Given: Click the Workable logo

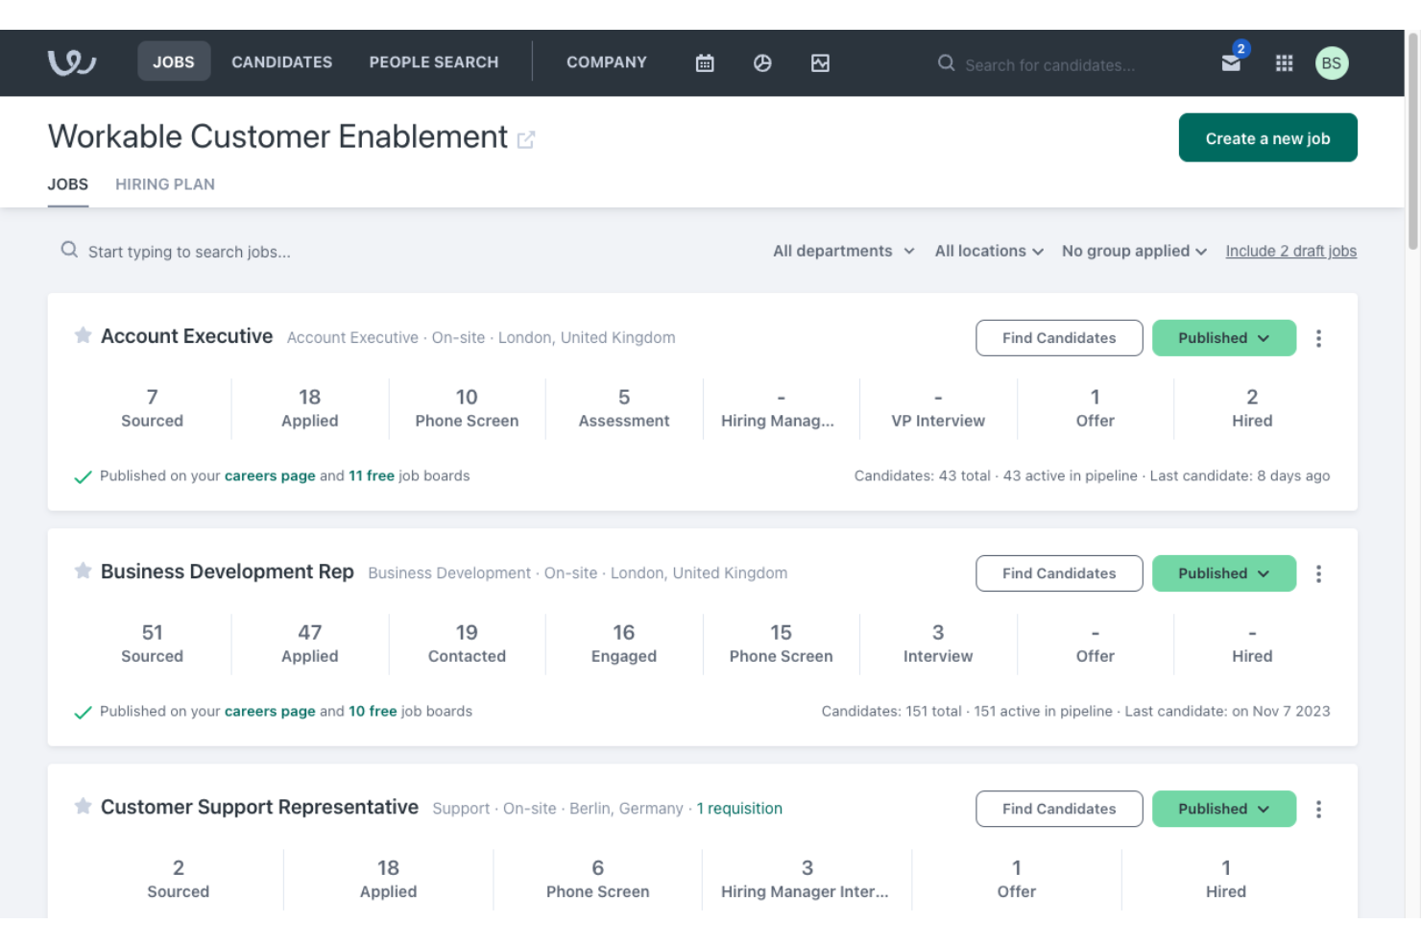Looking at the screenshot, I should (x=72, y=62).
